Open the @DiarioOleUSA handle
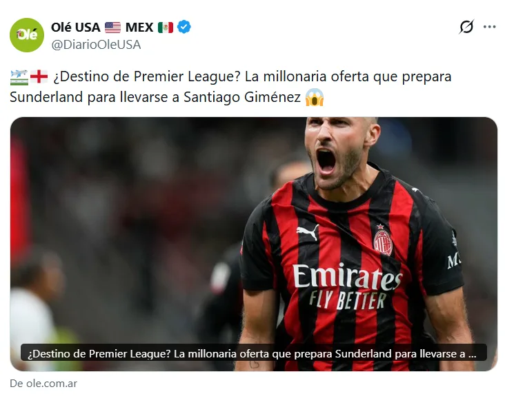 pyautogui.click(x=96, y=45)
